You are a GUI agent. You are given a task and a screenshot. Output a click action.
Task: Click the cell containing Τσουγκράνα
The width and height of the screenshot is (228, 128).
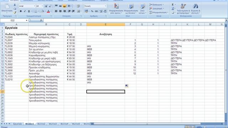point(46,40)
